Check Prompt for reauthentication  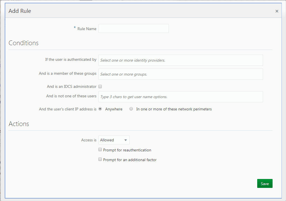[x=100, y=149]
